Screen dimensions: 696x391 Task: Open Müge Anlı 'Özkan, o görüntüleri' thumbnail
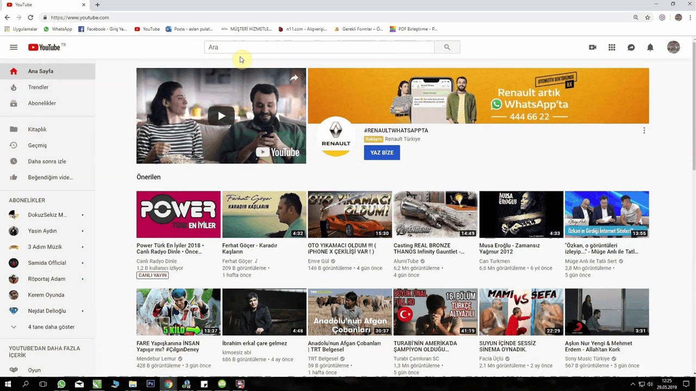coord(607,215)
